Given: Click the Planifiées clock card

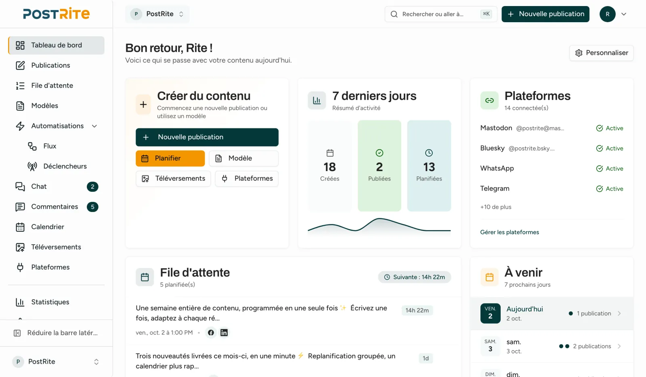Looking at the screenshot, I should [x=429, y=166].
